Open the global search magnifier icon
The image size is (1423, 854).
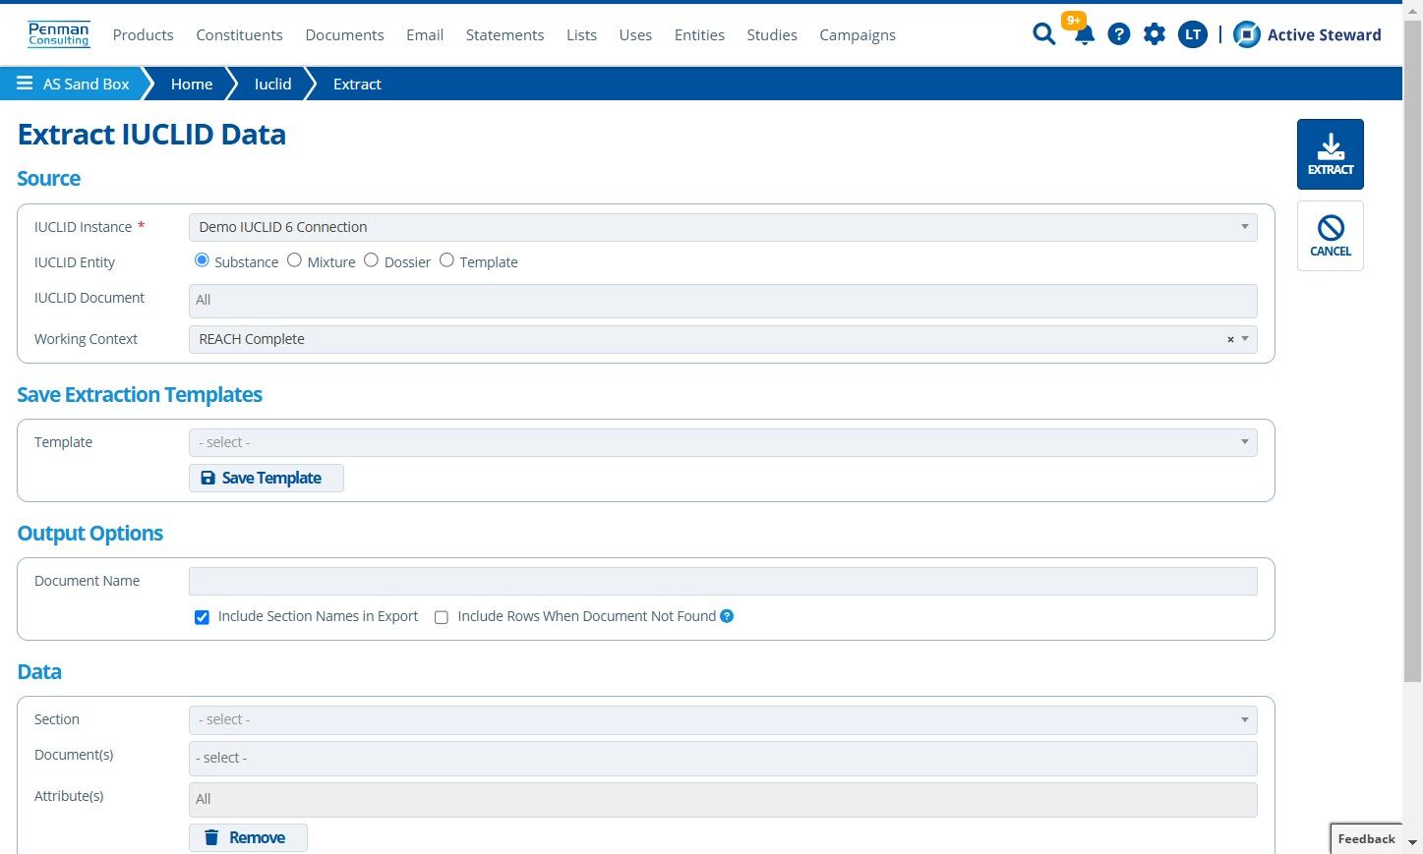(x=1043, y=34)
